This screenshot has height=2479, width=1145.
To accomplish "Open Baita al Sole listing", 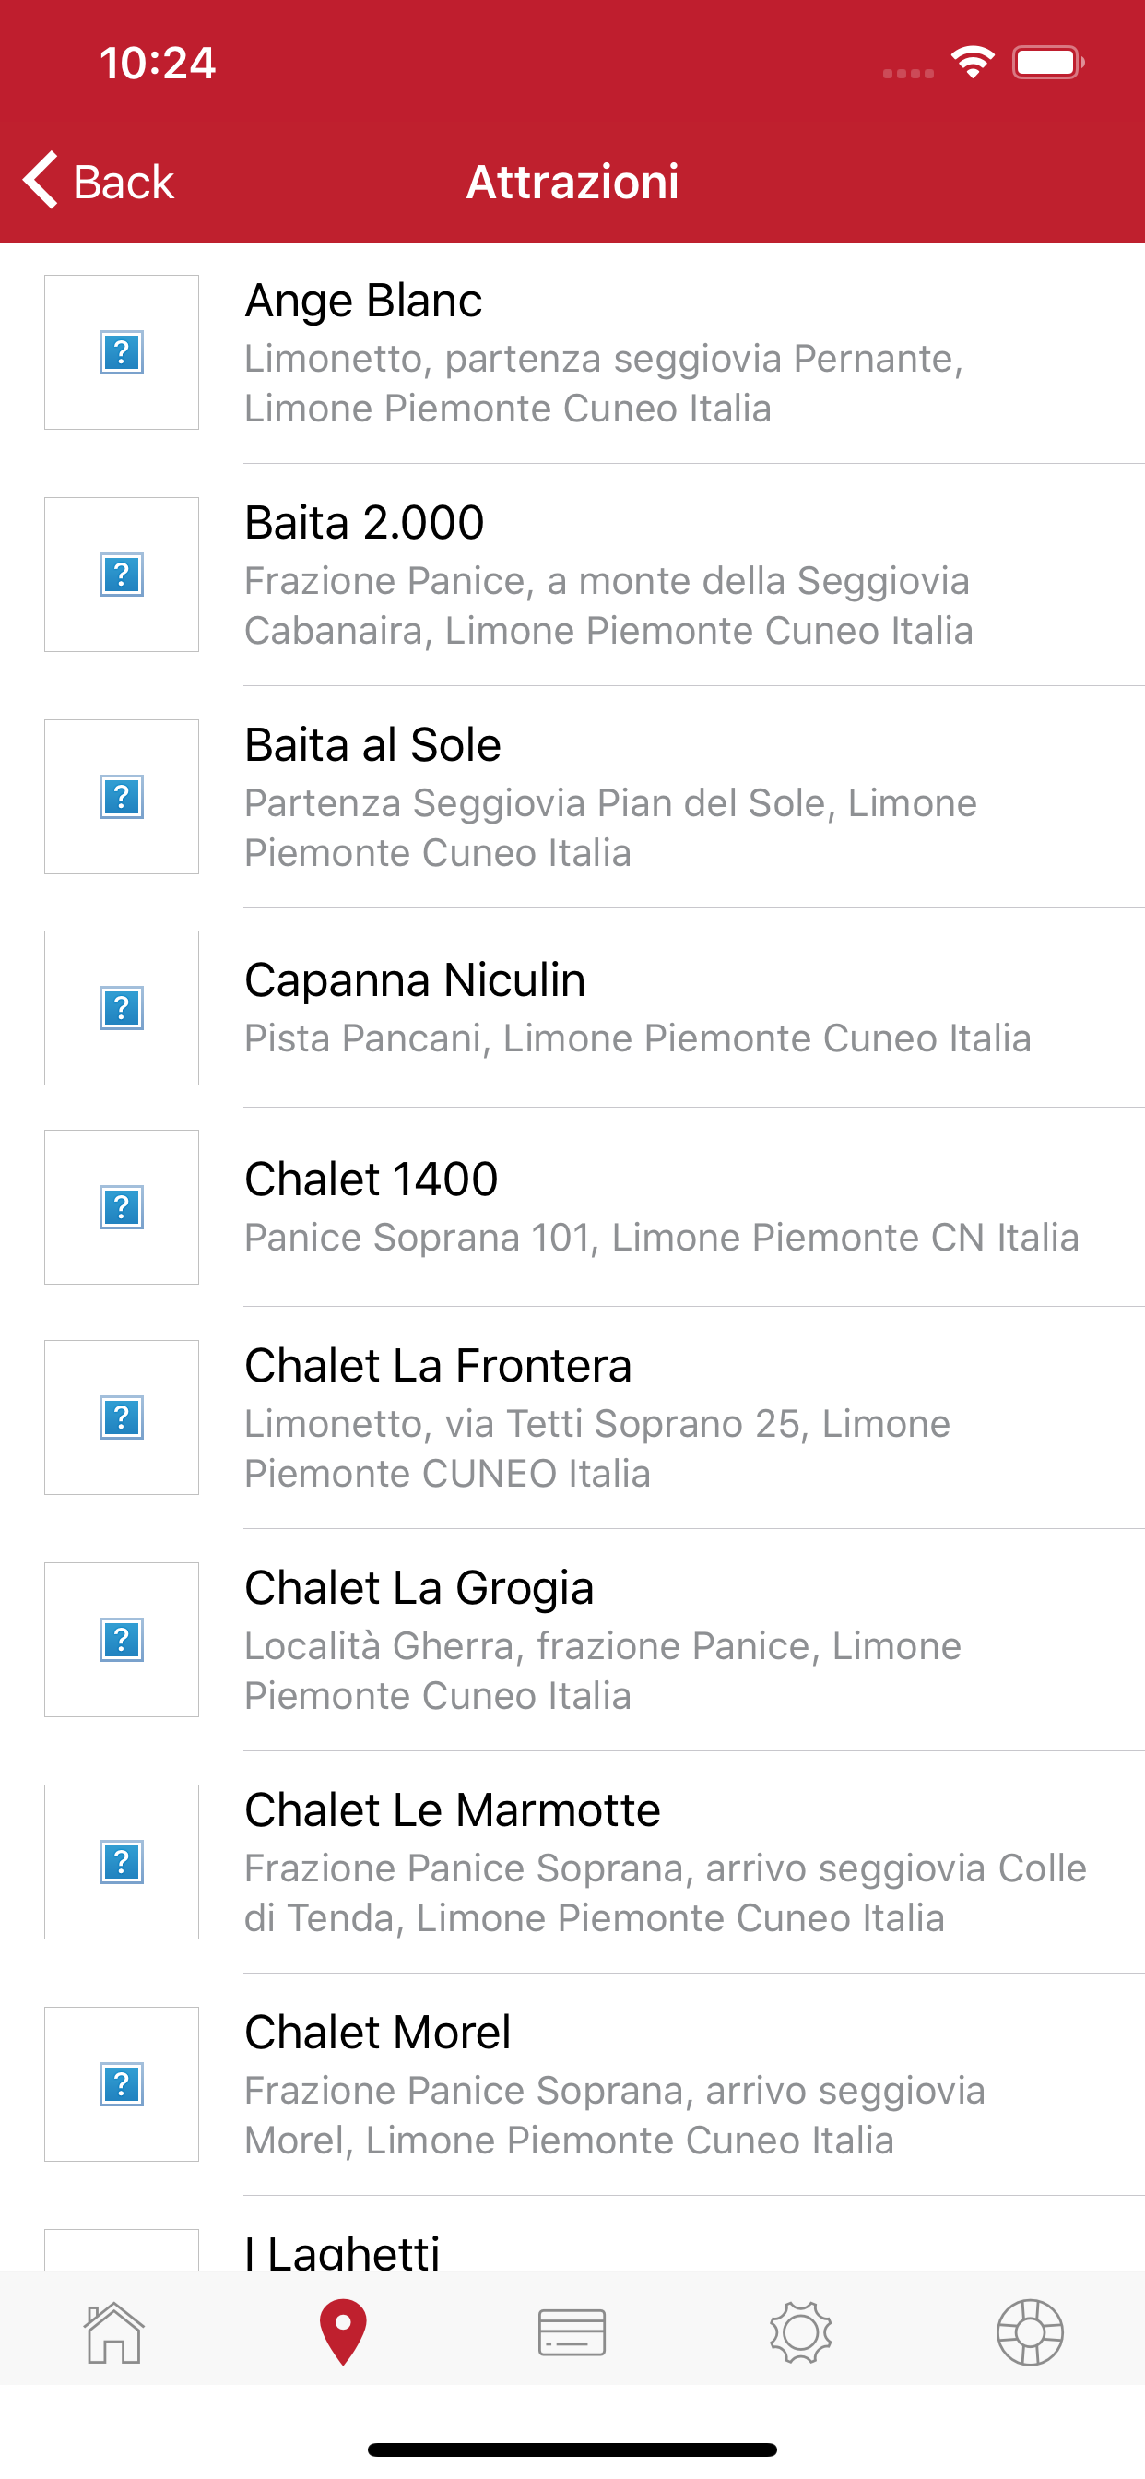I will tap(572, 797).
